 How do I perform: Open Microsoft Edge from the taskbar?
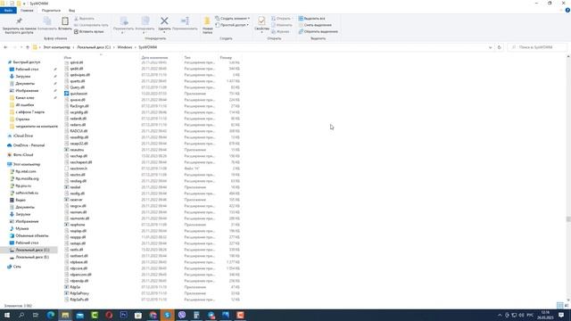pos(51,315)
